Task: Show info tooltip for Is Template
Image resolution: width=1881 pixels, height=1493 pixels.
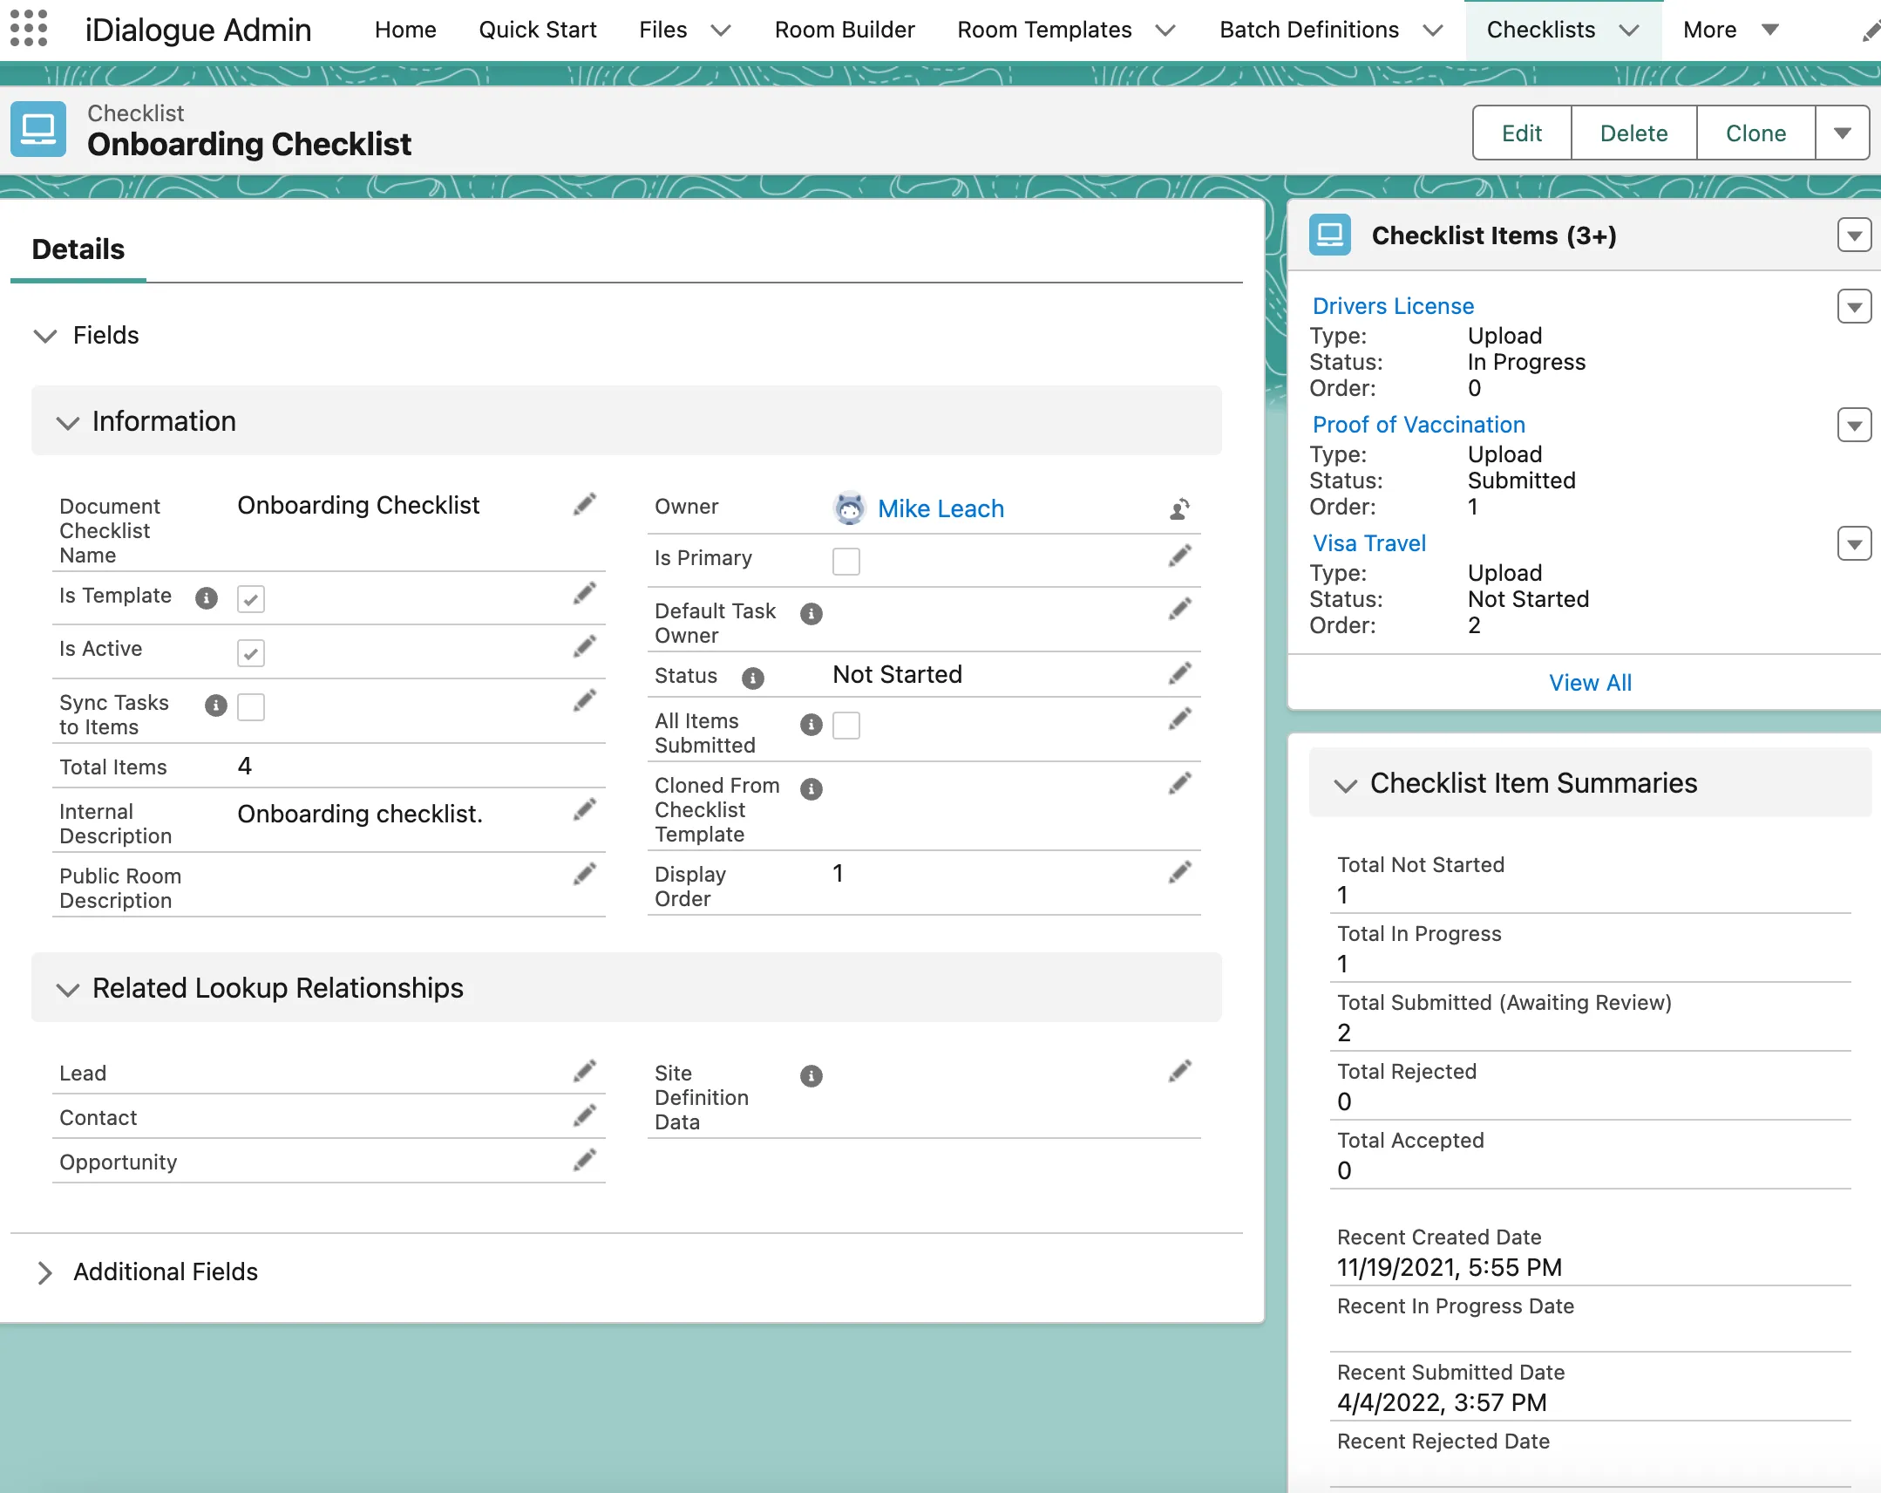Action: pos(206,598)
